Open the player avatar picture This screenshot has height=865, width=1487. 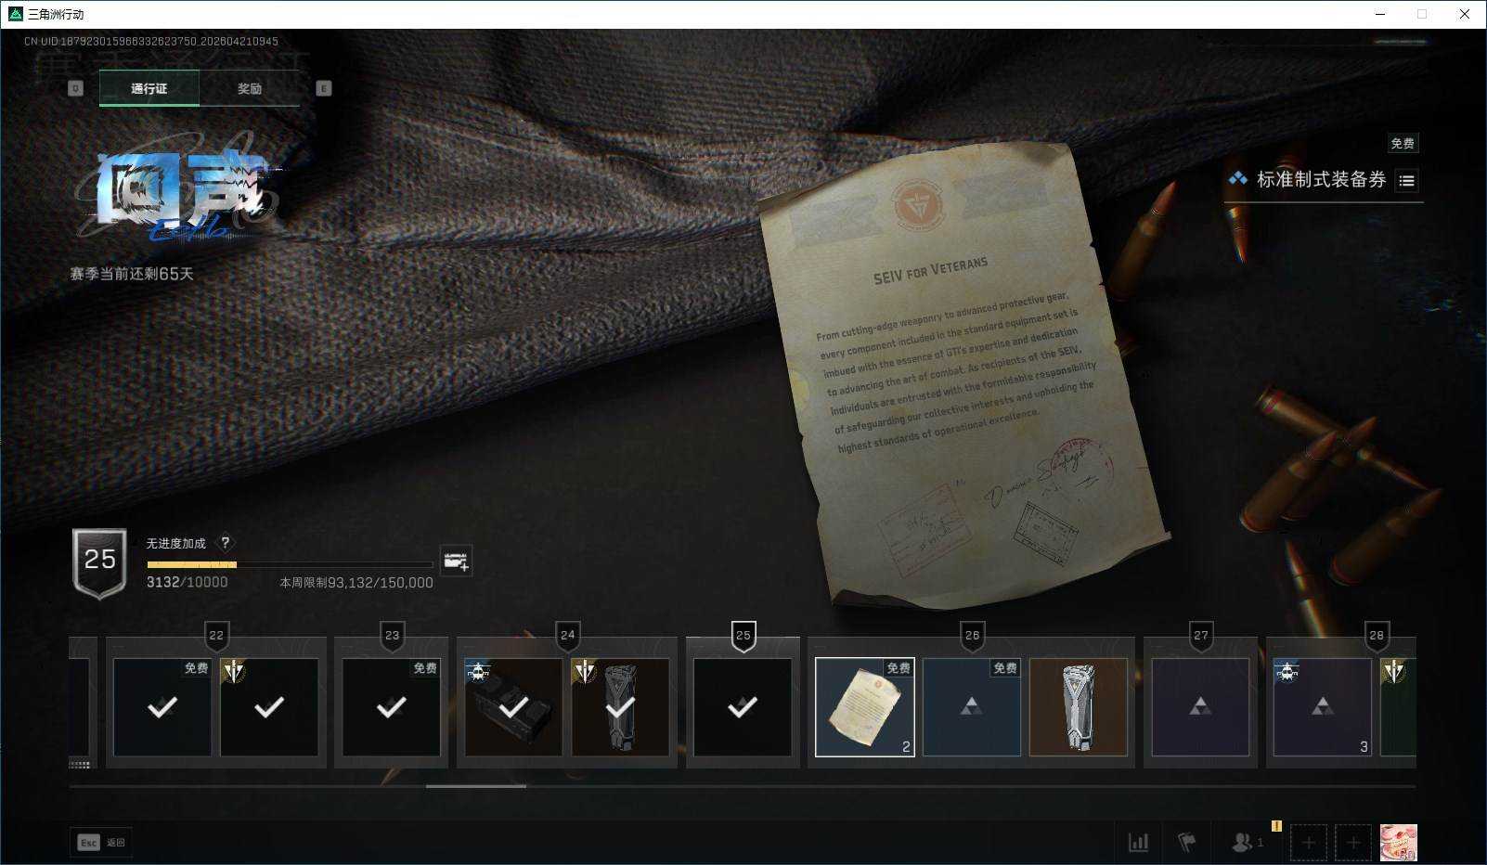pyautogui.click(x=1399, y=843)
